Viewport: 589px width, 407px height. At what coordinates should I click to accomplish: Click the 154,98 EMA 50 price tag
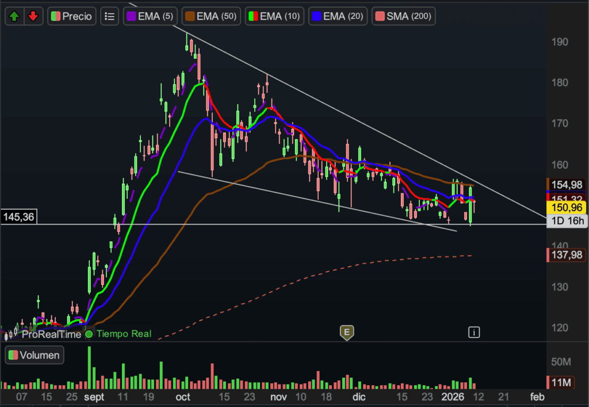pyautogui.click(x=566, y=184)
